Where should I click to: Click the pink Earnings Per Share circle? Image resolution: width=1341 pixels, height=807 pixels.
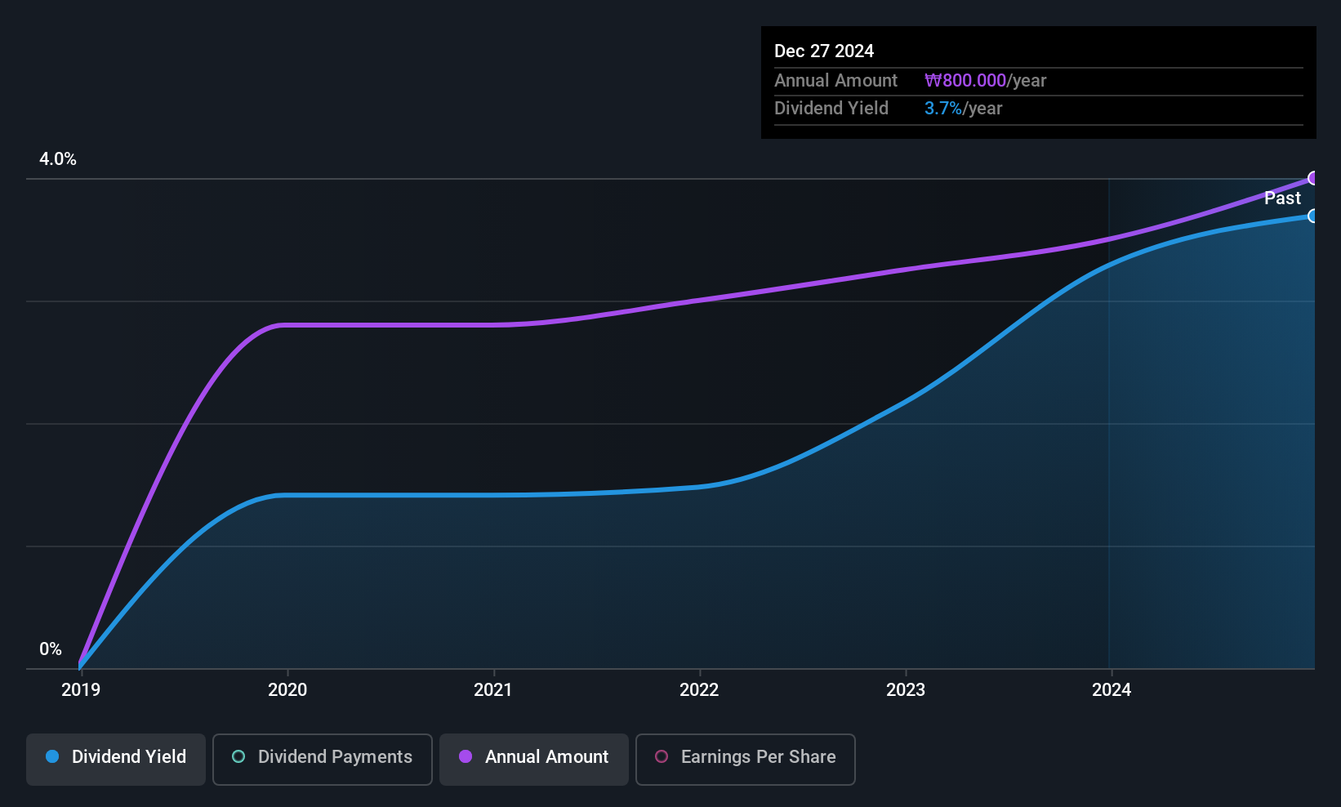point(662,757)
